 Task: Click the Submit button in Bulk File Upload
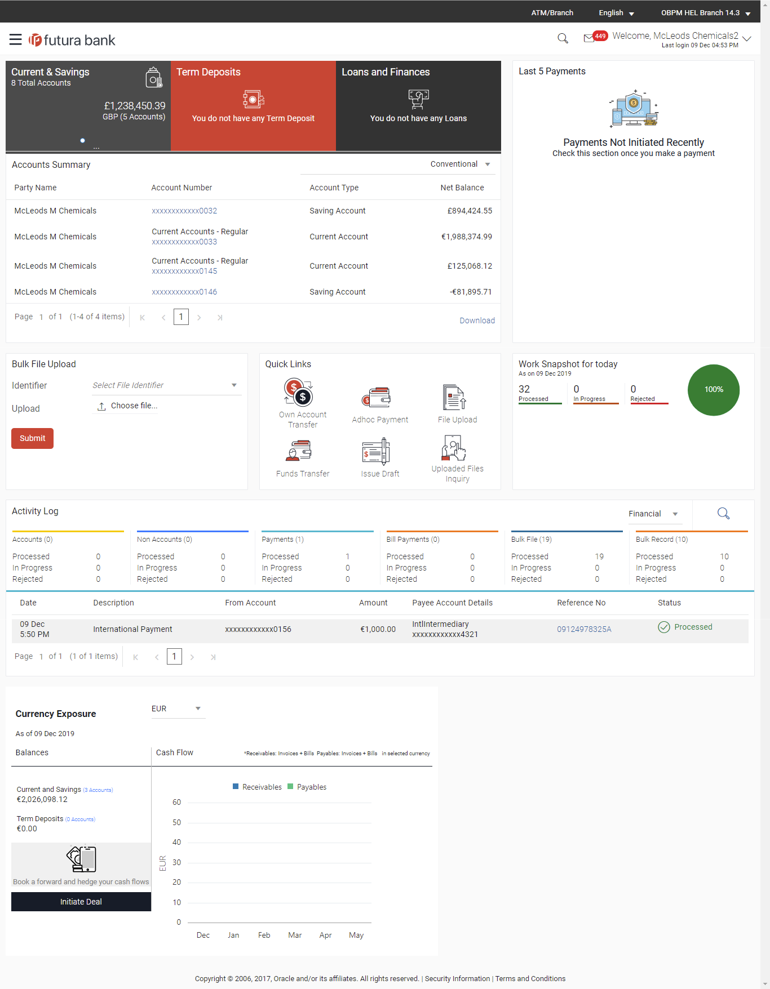(32, 438)
